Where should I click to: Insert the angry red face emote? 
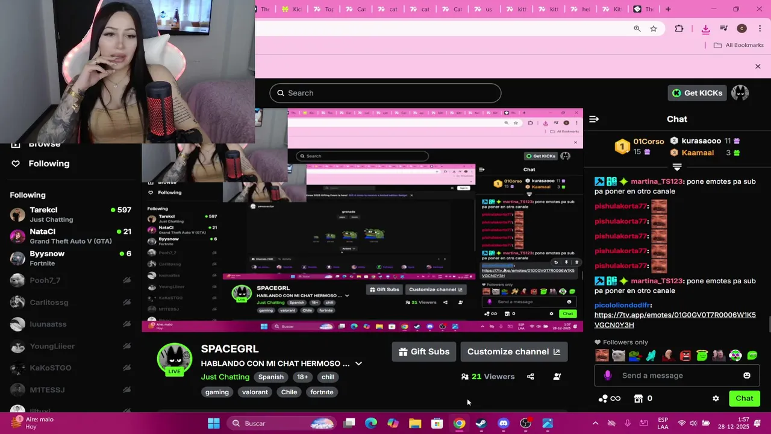coord(685,356)
